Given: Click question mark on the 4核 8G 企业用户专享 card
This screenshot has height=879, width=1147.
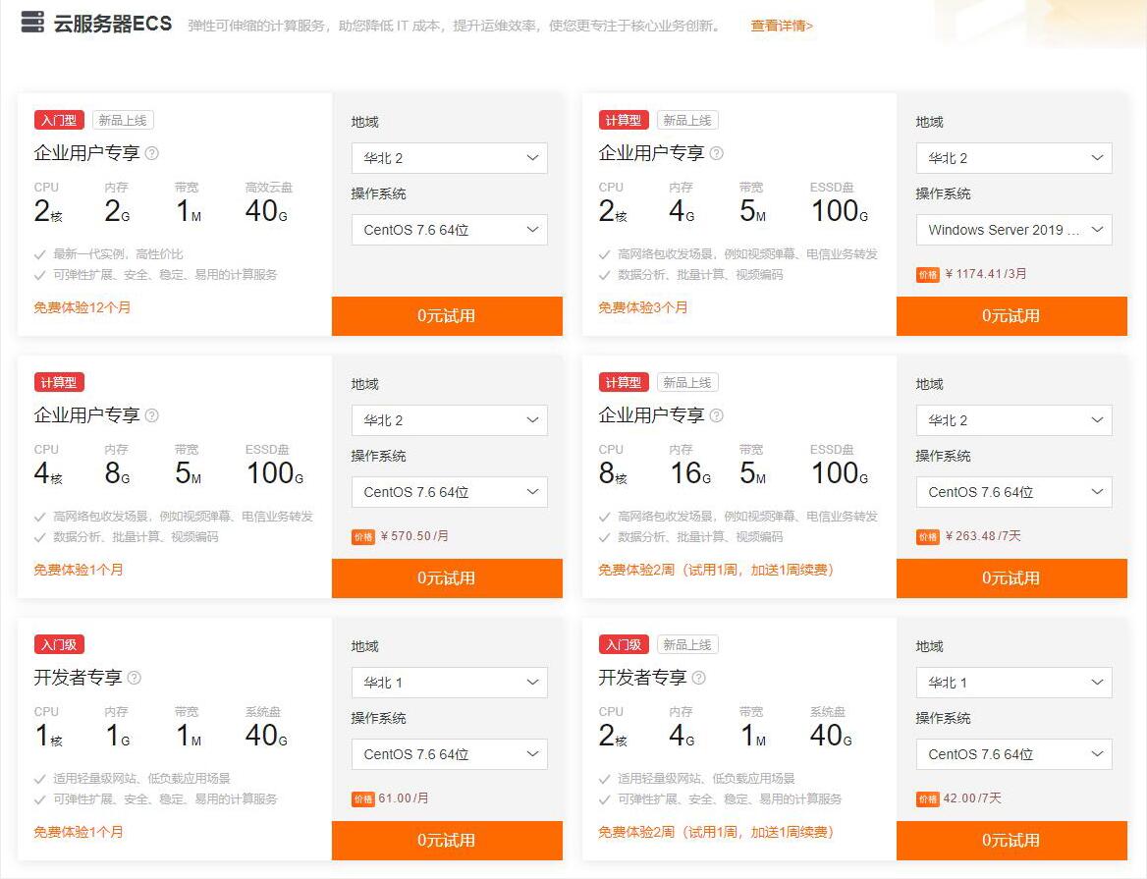Looking at the screenshot, I should 151,415.
